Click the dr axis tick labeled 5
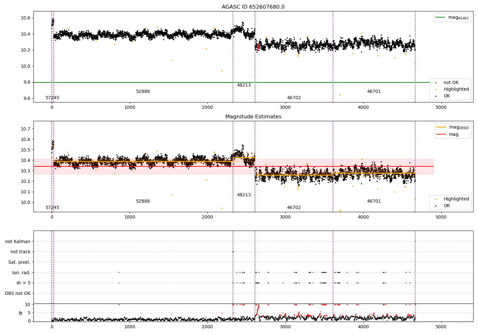The image size is (478, 334). [x=29, y=313]
